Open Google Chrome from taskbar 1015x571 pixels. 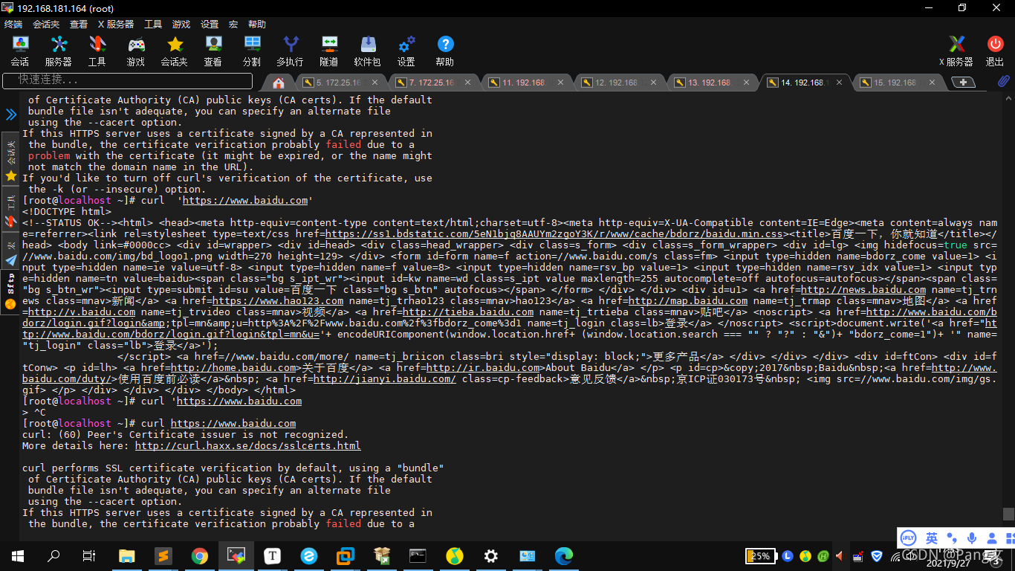tap(200, 555)
